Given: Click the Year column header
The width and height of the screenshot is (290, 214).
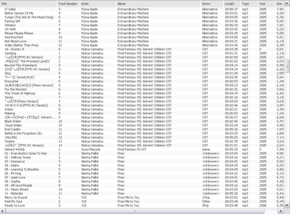Looking at the screenshot, I should pyautogui.click(x=266, y=4).
